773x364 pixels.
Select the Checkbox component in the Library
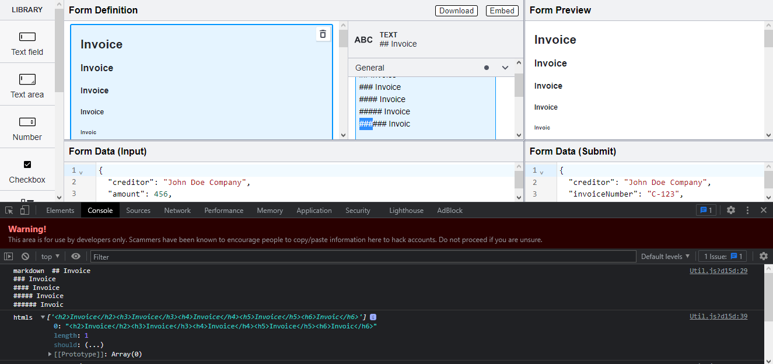27,170
